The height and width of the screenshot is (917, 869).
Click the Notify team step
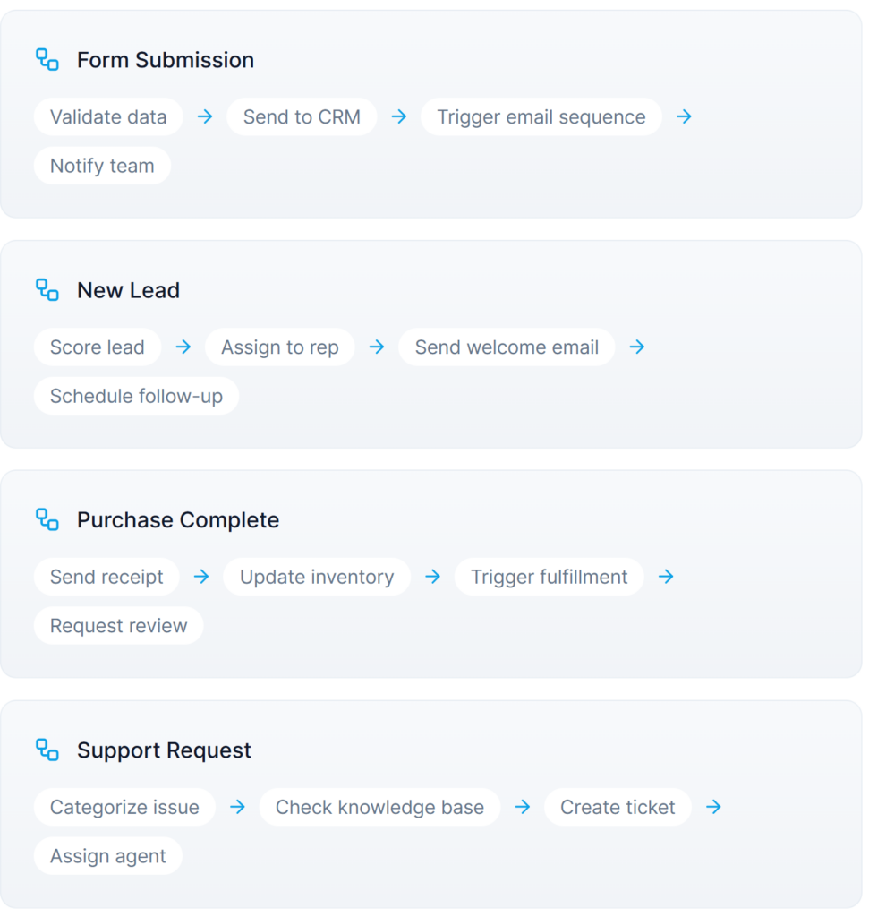pos(102,166)
